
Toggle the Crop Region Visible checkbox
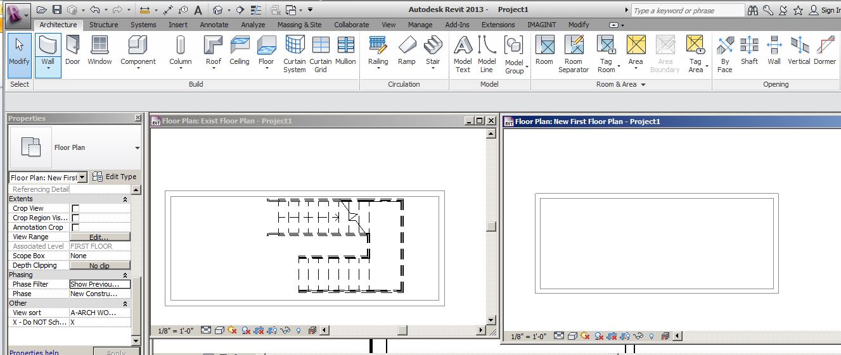(75, 218)
